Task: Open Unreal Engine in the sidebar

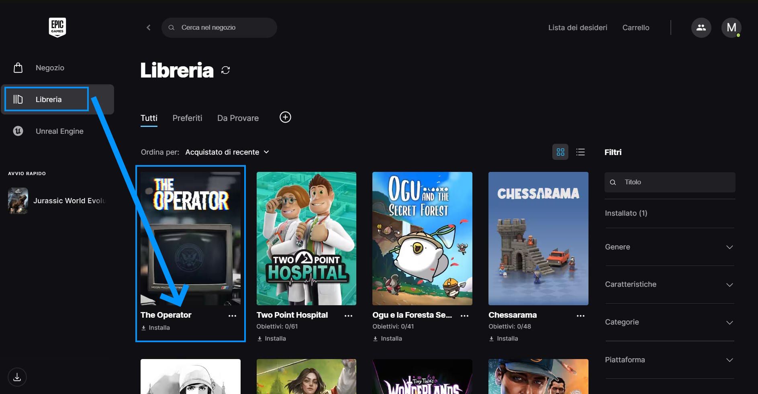Action: (59, 131)
